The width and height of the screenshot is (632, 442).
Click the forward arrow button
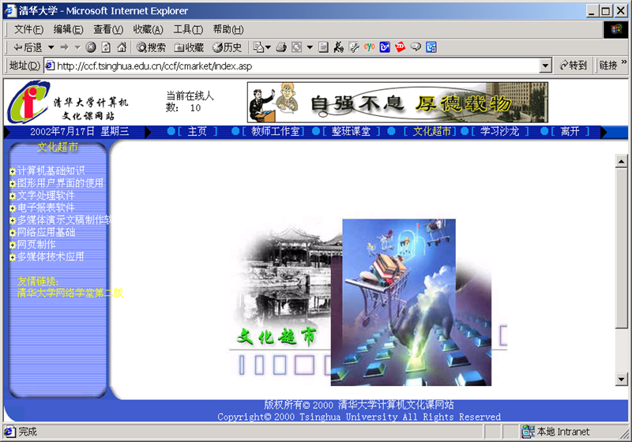tap(65, 47)
